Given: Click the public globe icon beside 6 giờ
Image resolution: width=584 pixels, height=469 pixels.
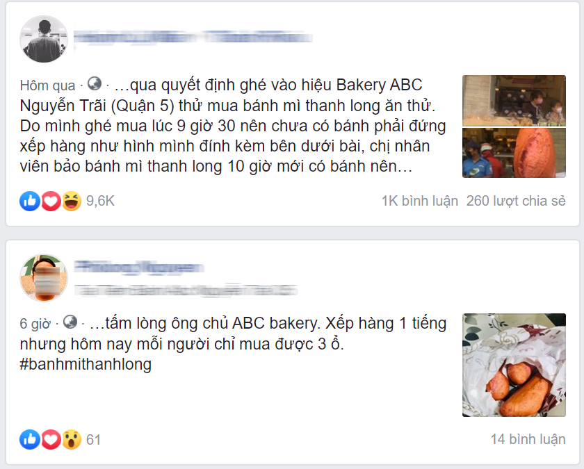Looking at the screenshot, I should [x=70, y=322].
